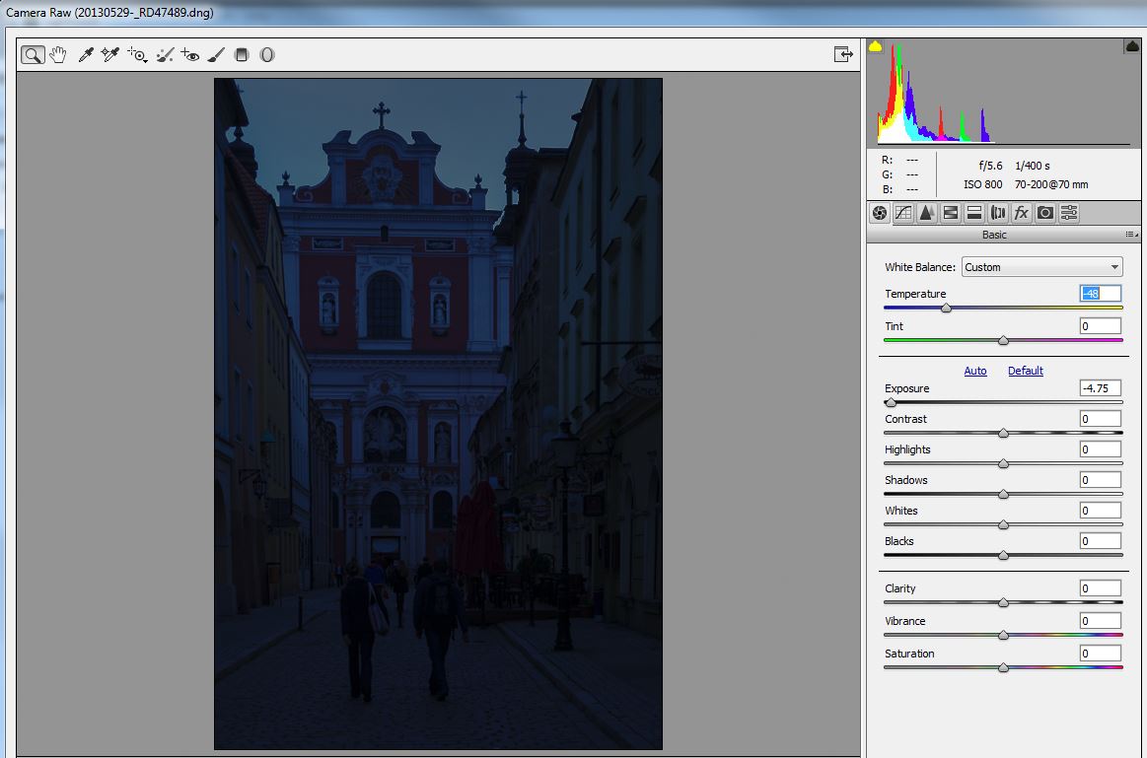Open the Lens Corrections panel
This screenshot has height=758, width=1147.
click(x=998, y=213)
